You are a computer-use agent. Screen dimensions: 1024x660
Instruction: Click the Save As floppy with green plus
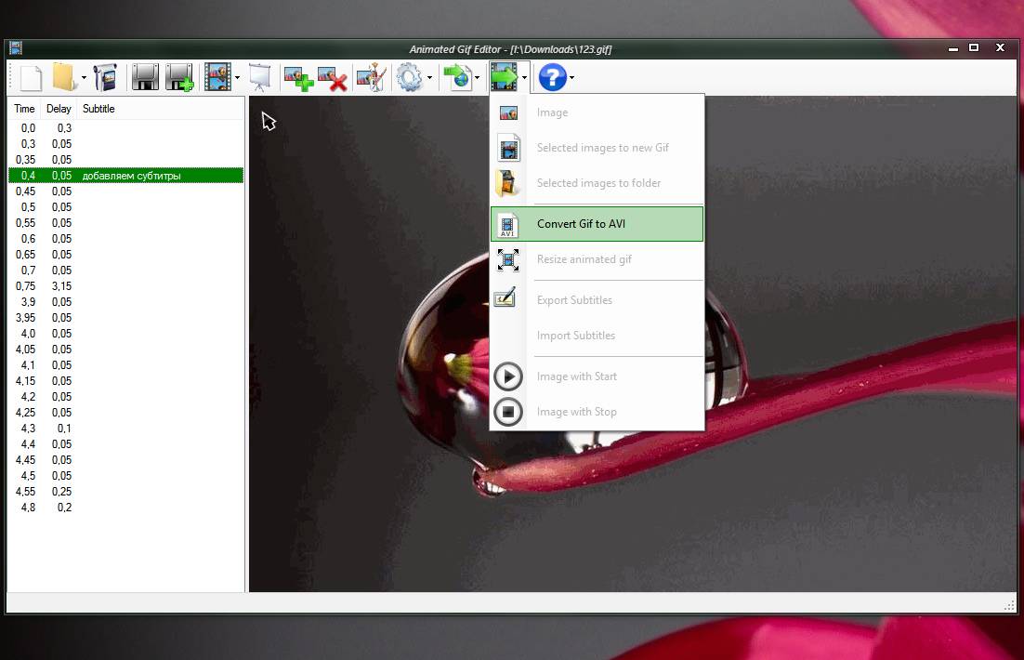pos(179,78)
